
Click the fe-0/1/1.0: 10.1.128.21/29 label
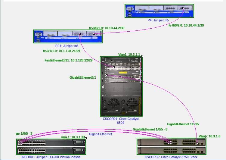pyautogui.click(x=62, y=51)
